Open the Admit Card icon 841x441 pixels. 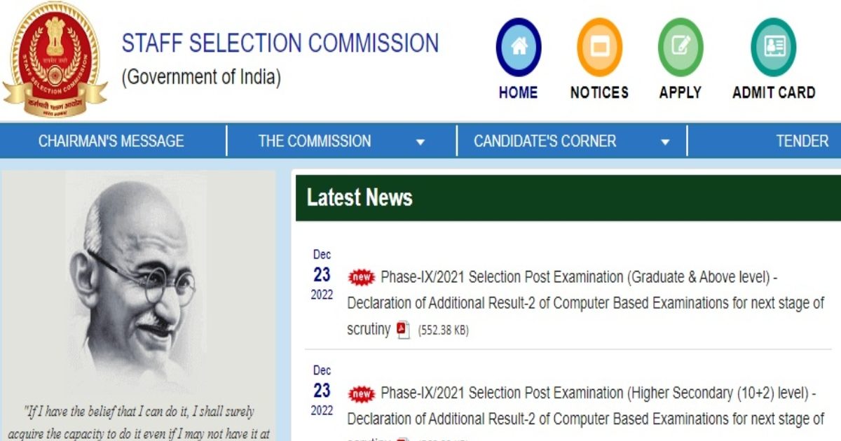[x=774, y=48]
